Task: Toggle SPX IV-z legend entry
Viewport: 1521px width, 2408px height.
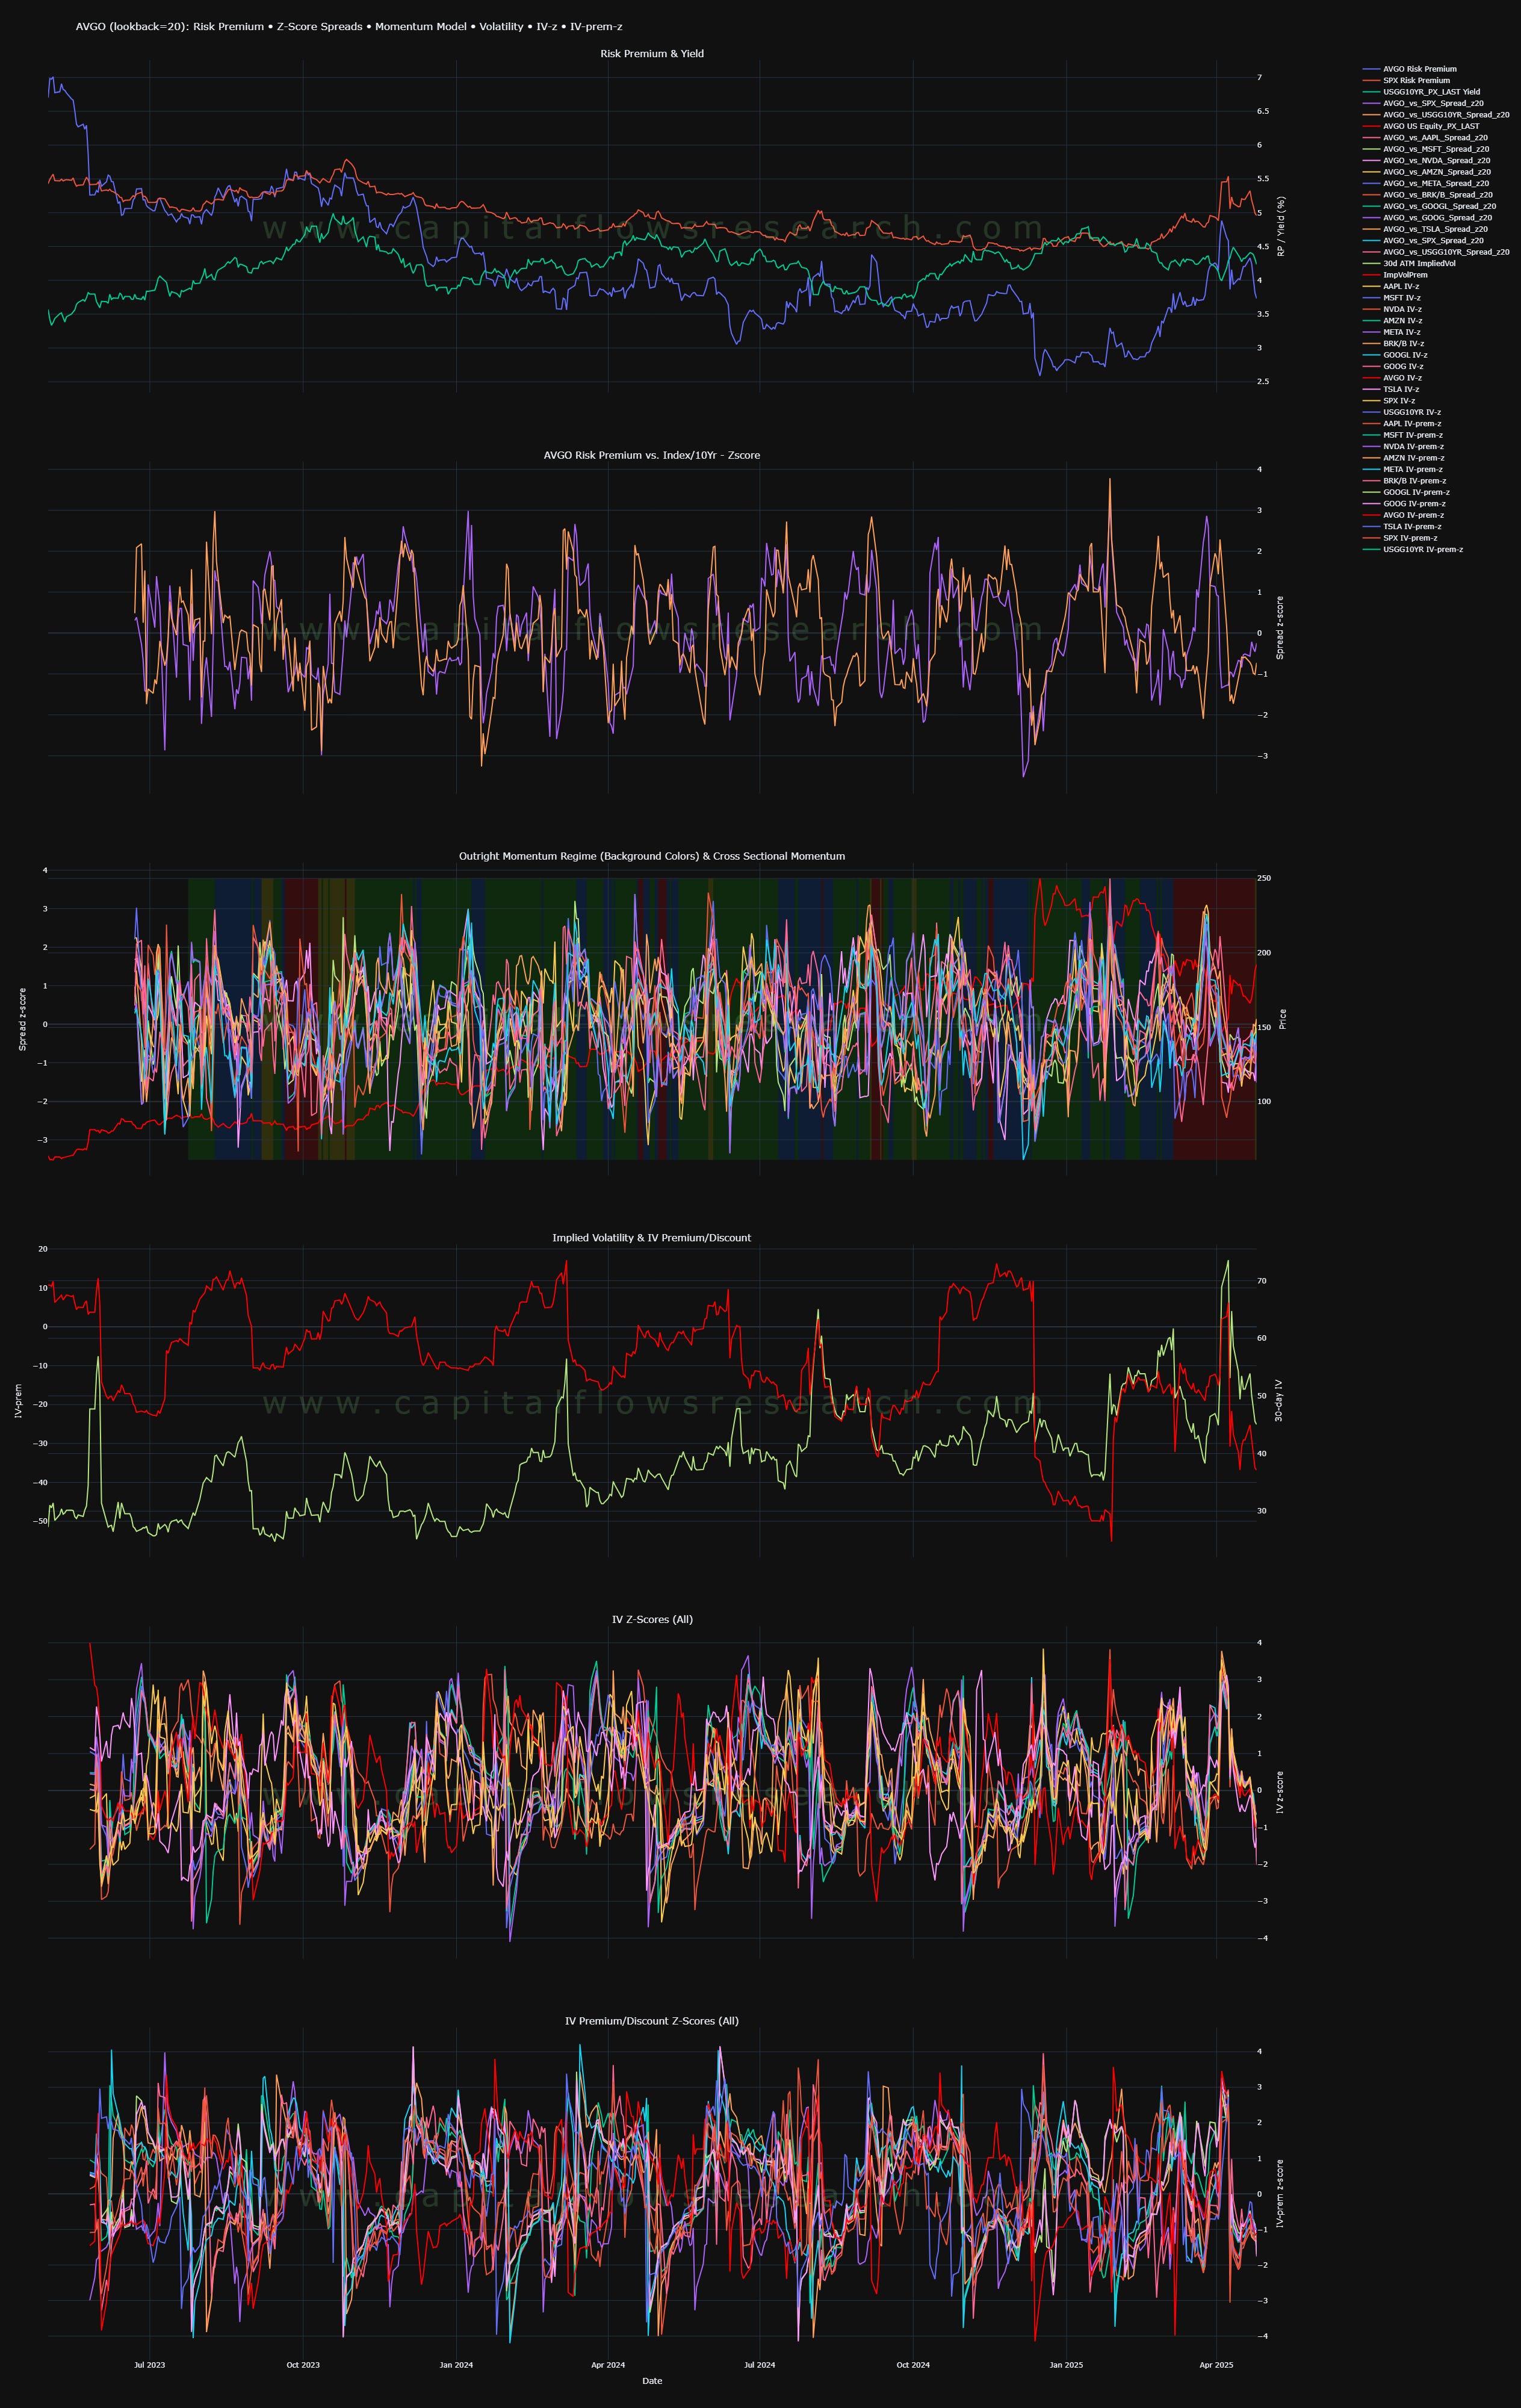Action: (x=1388, y=400)
